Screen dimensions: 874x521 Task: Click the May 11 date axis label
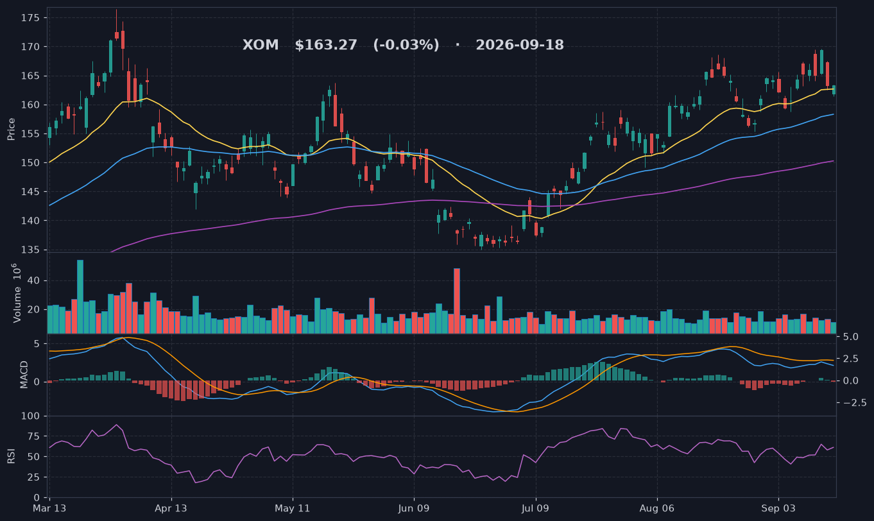click(x=293, y=508)
